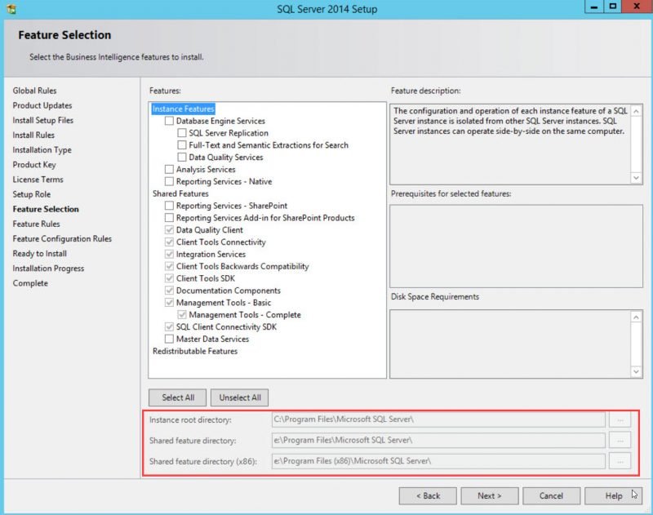
Task: Toggle the Documentation Components checkbox
Action: click(169, 291)
